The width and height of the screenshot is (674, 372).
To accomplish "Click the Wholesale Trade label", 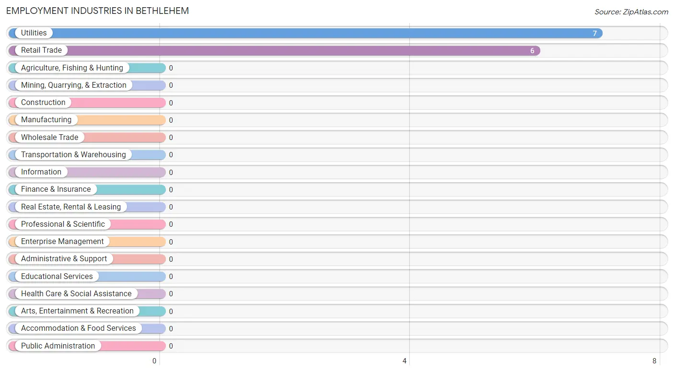I will click(x=49, y=138).
